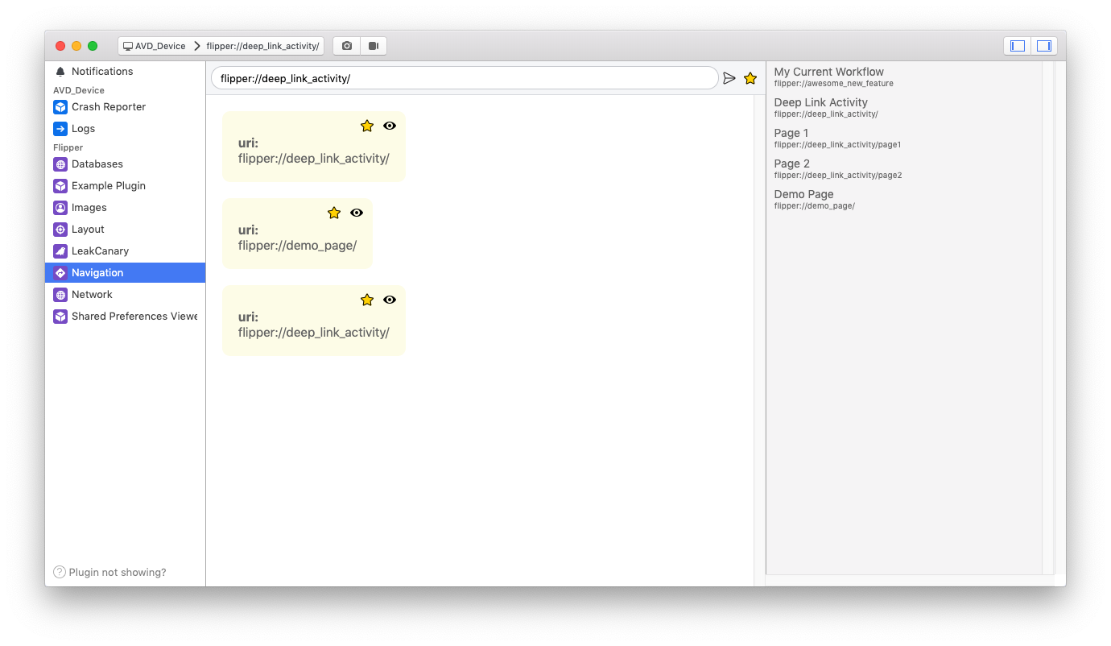Select the Logs plugin
Image resolution: width=1111 pixels, height=646 pixels.
click(84, 128)
